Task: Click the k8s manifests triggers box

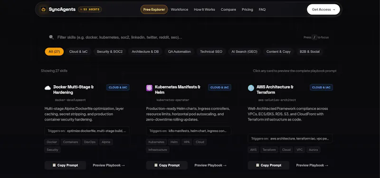Action: [189, 131]
